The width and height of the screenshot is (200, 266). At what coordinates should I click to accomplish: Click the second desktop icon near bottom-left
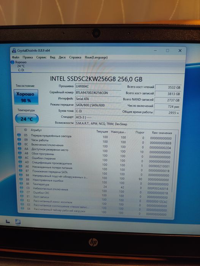tap(18, 222)
